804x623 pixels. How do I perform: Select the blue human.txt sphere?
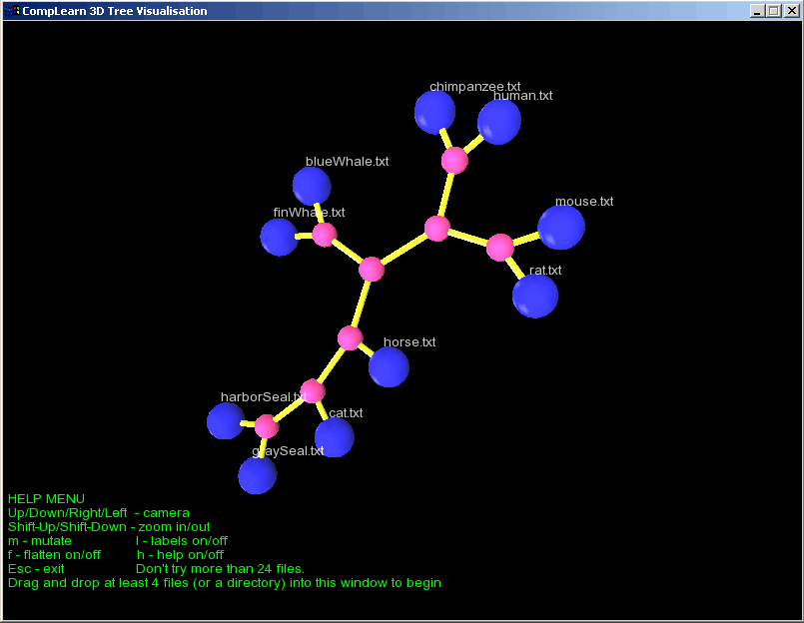[498, 123]
